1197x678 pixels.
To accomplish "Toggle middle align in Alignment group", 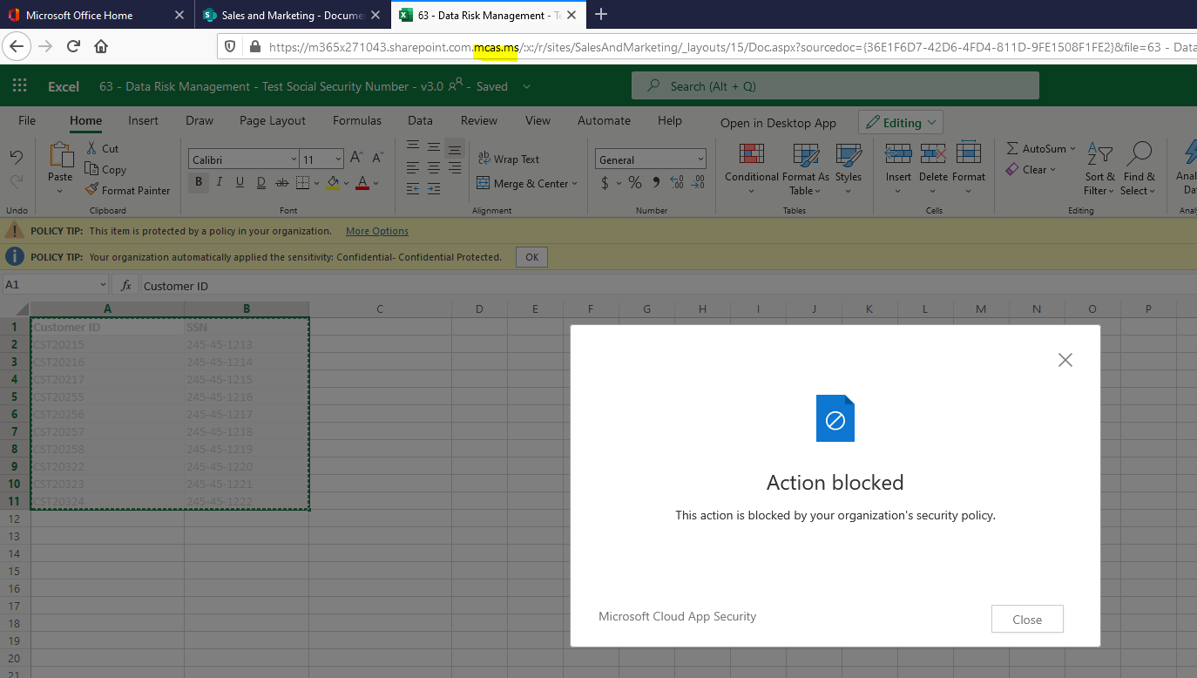I will pos(434,147).
